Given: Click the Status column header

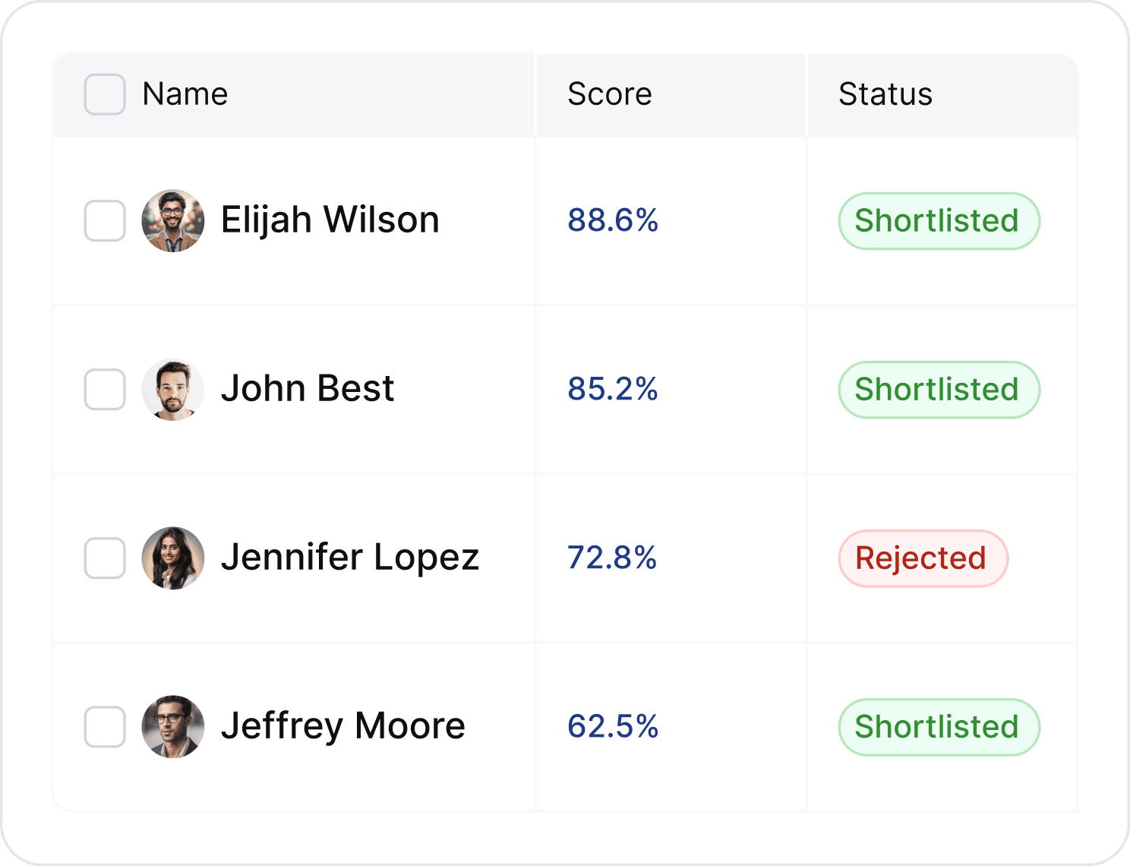Looking at the screenshot, I should click(885, 94).
